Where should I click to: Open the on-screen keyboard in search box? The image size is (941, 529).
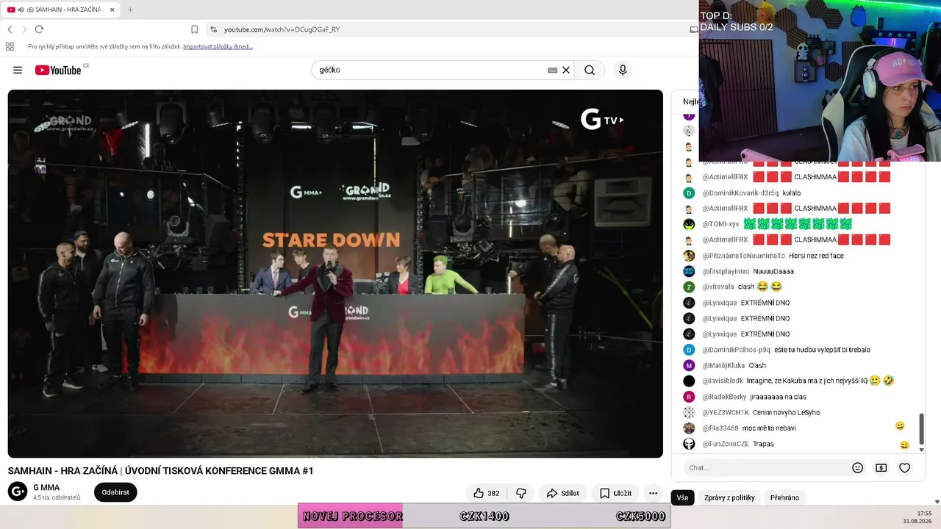point(552,70)
